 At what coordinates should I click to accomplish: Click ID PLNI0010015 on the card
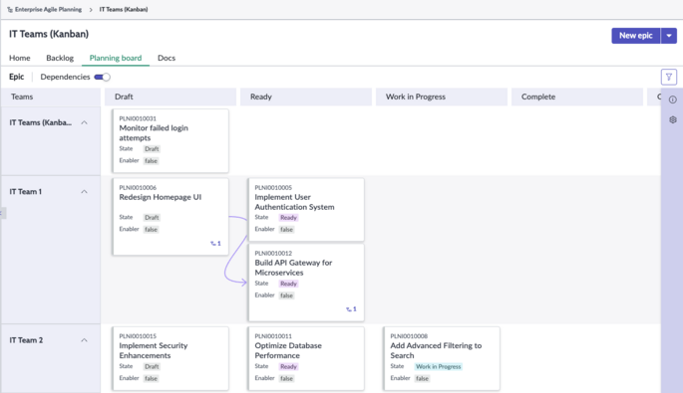[138, 336]
